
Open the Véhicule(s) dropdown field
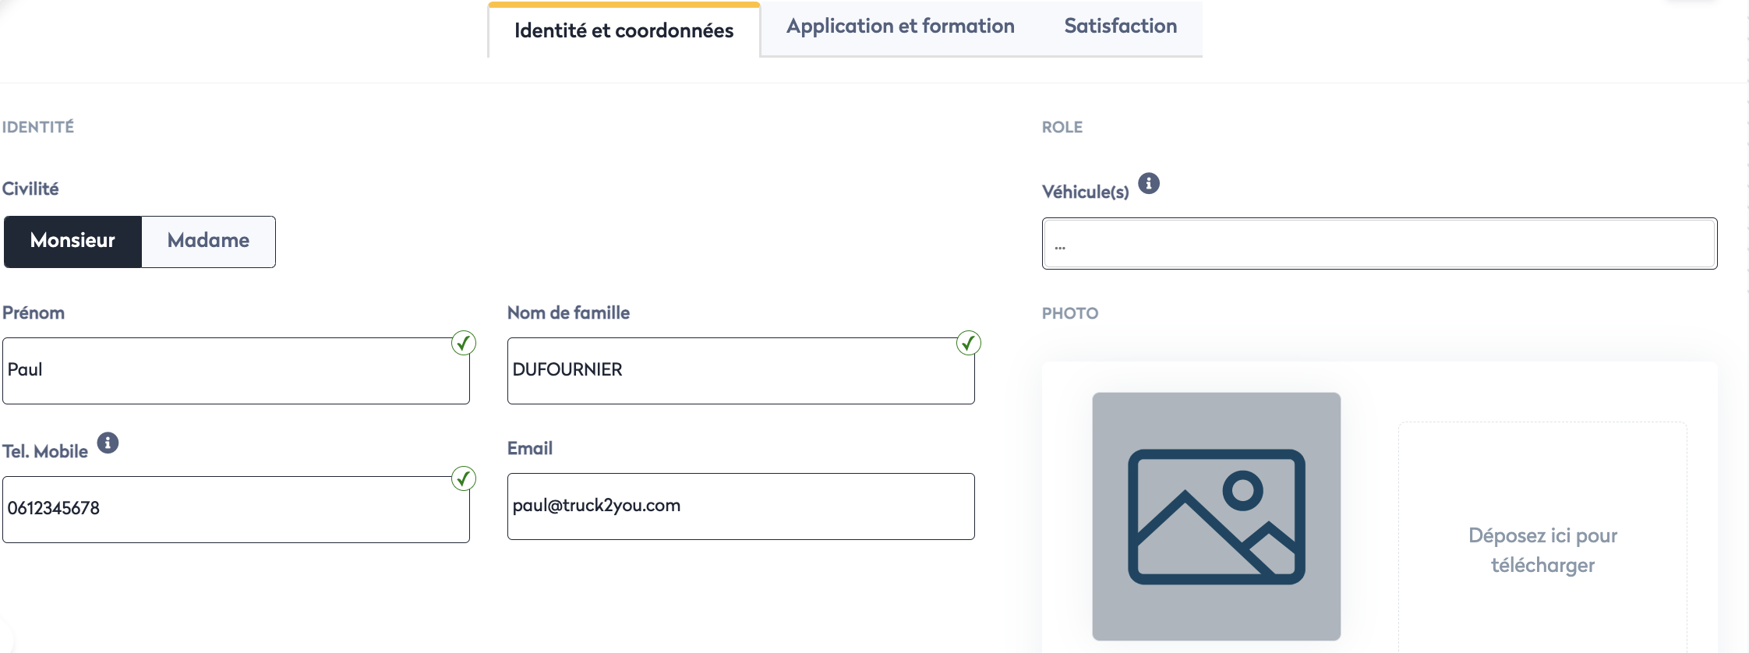pos(1379,244)
